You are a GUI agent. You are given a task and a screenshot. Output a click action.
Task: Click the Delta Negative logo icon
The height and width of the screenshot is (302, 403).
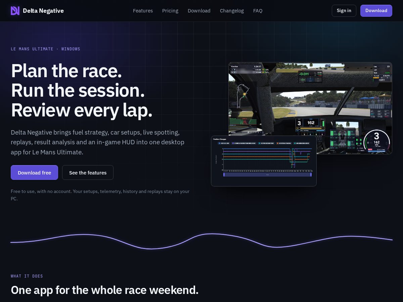click(x=15, y=11)
